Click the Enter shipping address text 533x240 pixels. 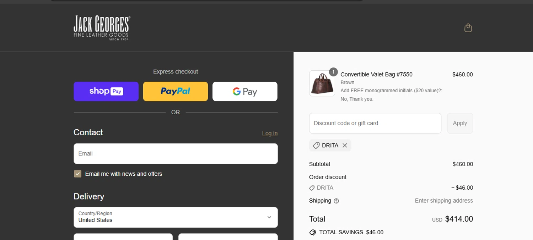[444, 201]
